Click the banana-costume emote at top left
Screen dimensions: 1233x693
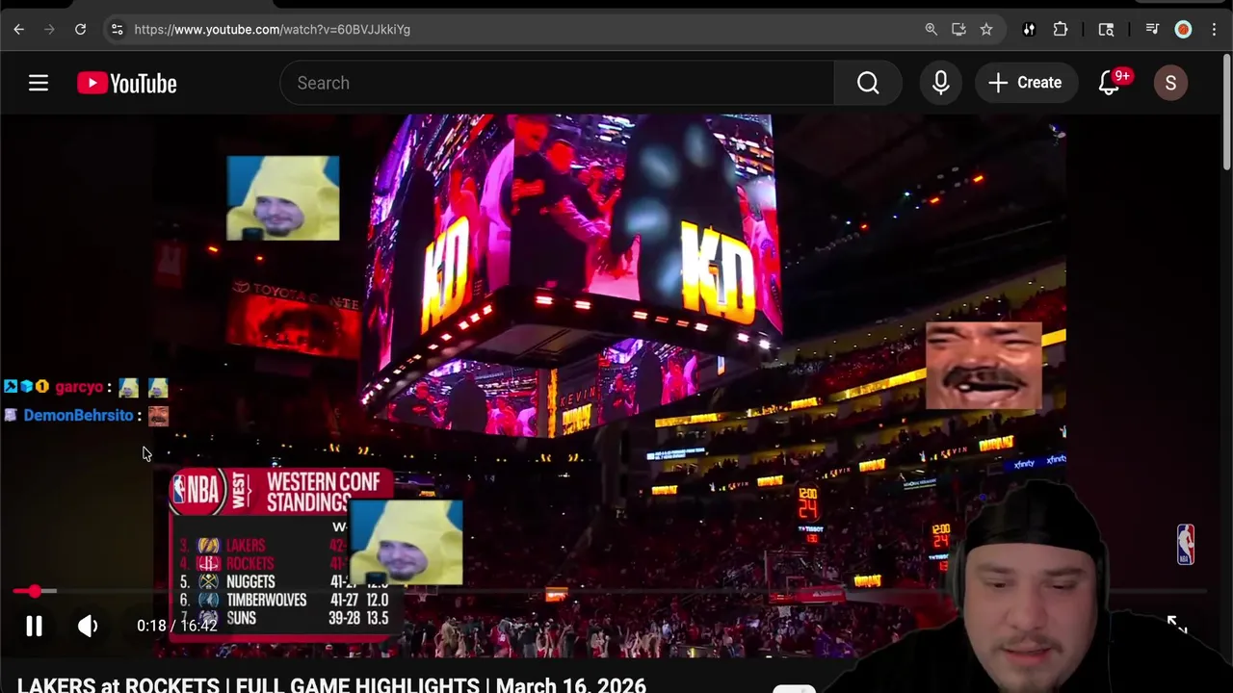pos(283,198)
